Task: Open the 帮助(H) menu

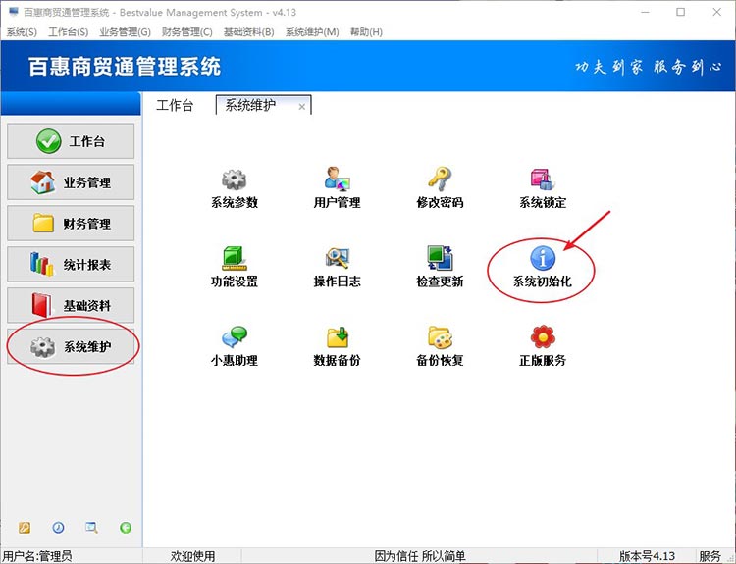Action: 366,32
